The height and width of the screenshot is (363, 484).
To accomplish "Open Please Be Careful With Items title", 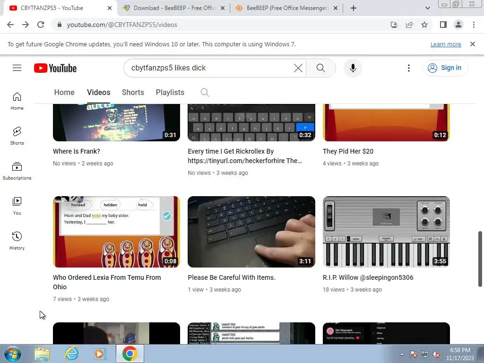I will pyautogui.click(x=232, y=277).
